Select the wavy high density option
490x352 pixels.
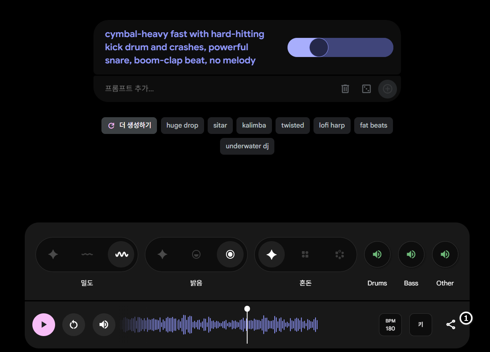(x=121, y=254)
